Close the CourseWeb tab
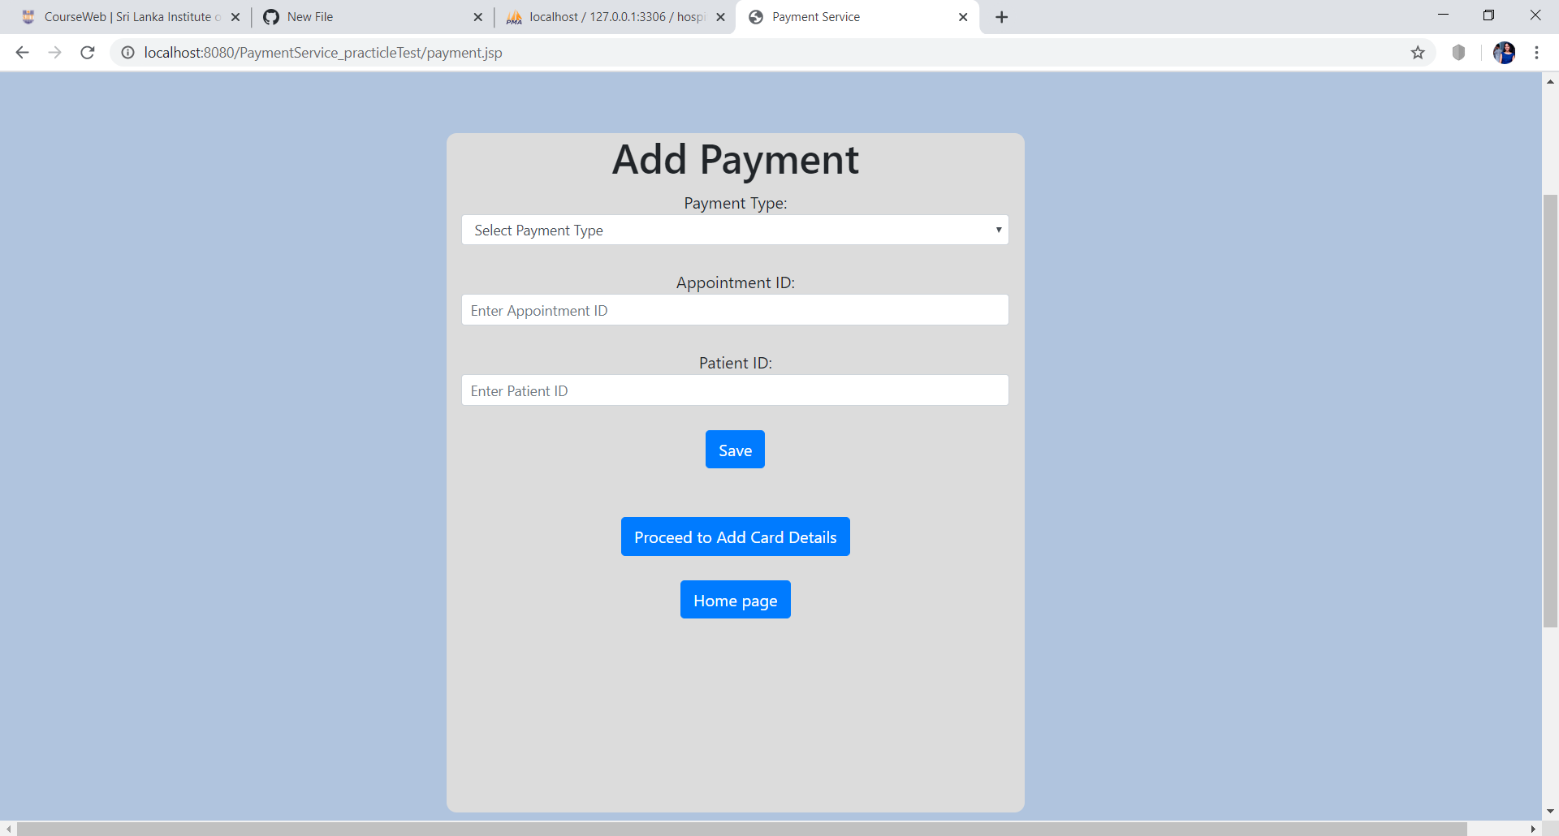 pyautogui.click(x=235, y=17)
